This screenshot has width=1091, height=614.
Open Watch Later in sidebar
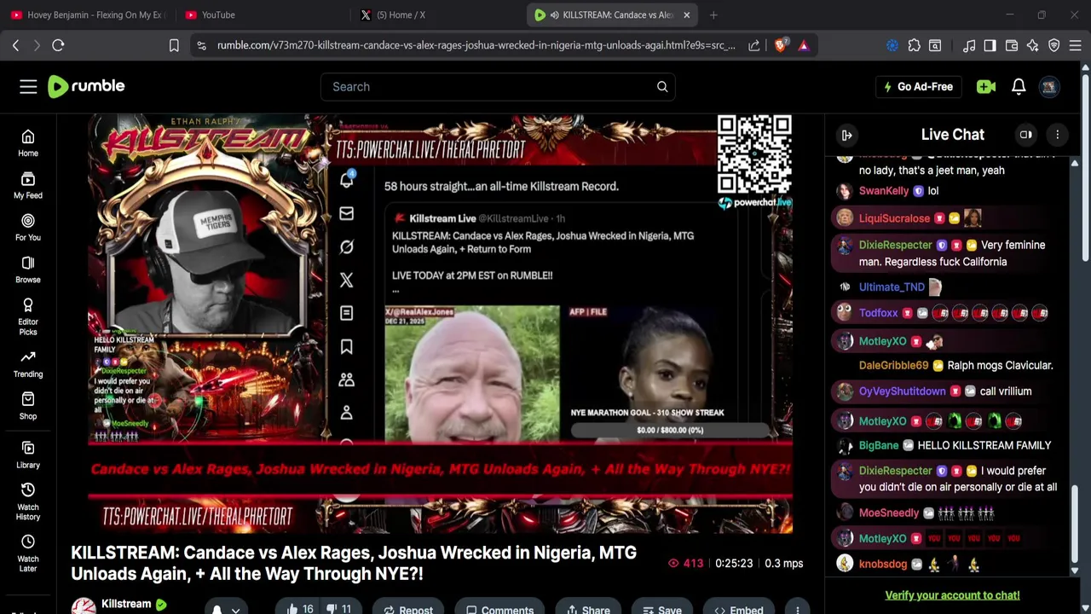coord(28,554)
